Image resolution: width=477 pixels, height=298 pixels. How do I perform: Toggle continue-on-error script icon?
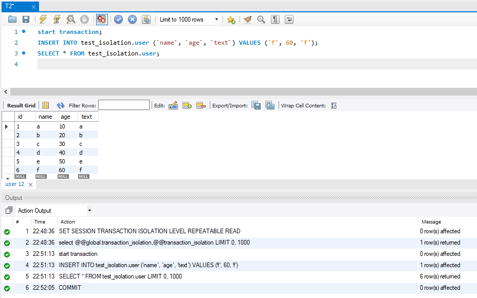(102, 20)
